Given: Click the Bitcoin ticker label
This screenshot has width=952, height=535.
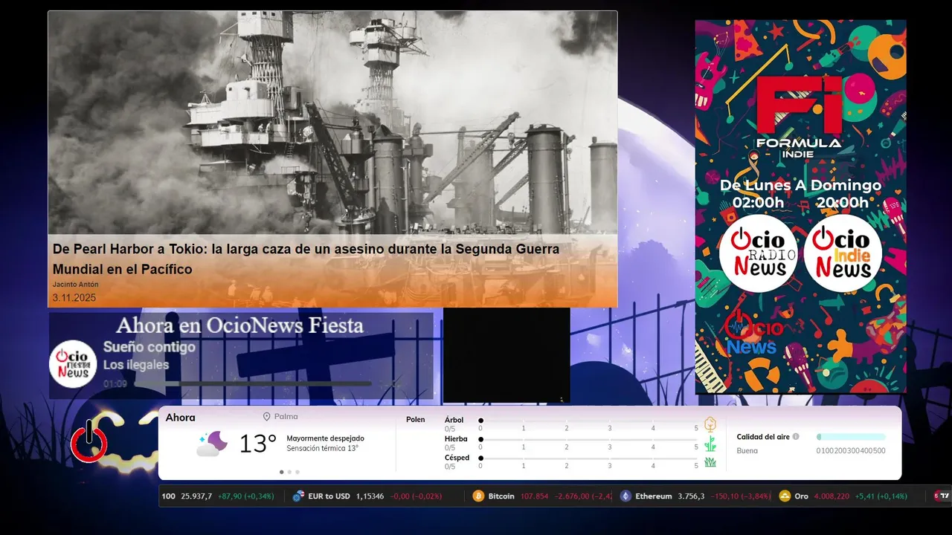Looking at the screenshot, I should (501, 496).
